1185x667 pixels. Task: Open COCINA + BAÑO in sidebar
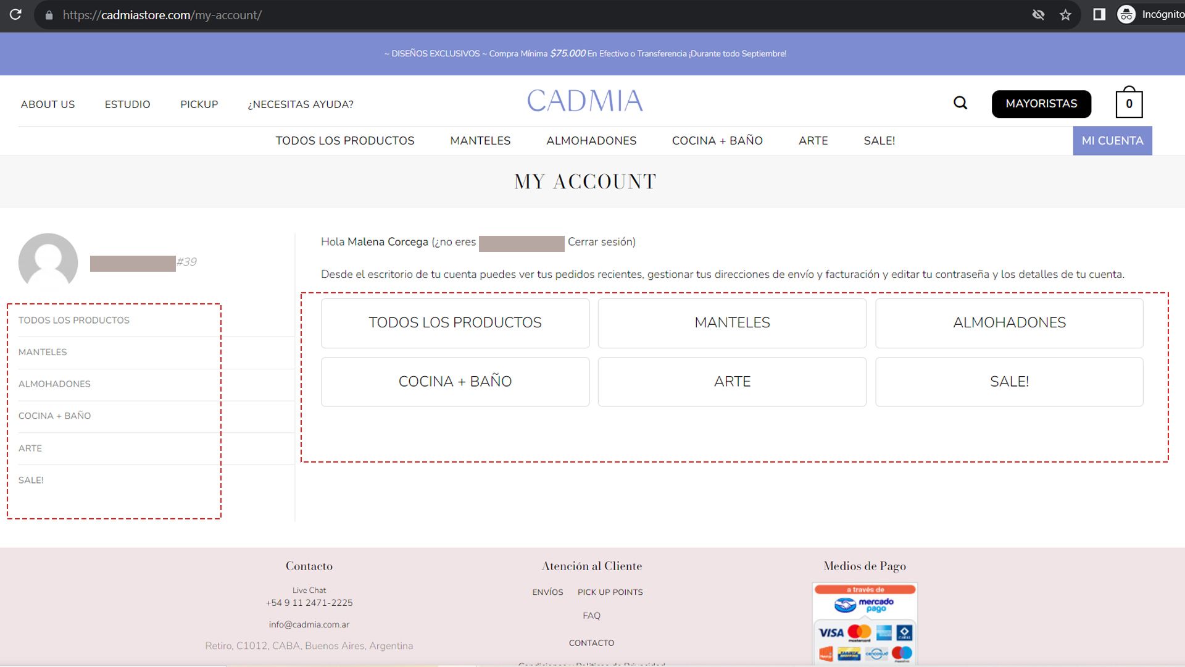click(54, 416)
